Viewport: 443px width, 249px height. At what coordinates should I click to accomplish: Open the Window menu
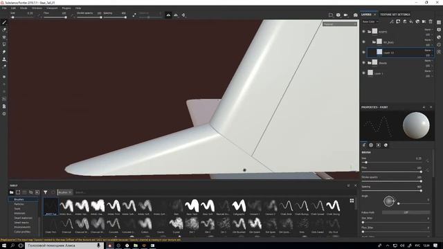pyautogui.click(x=37, y=8)
